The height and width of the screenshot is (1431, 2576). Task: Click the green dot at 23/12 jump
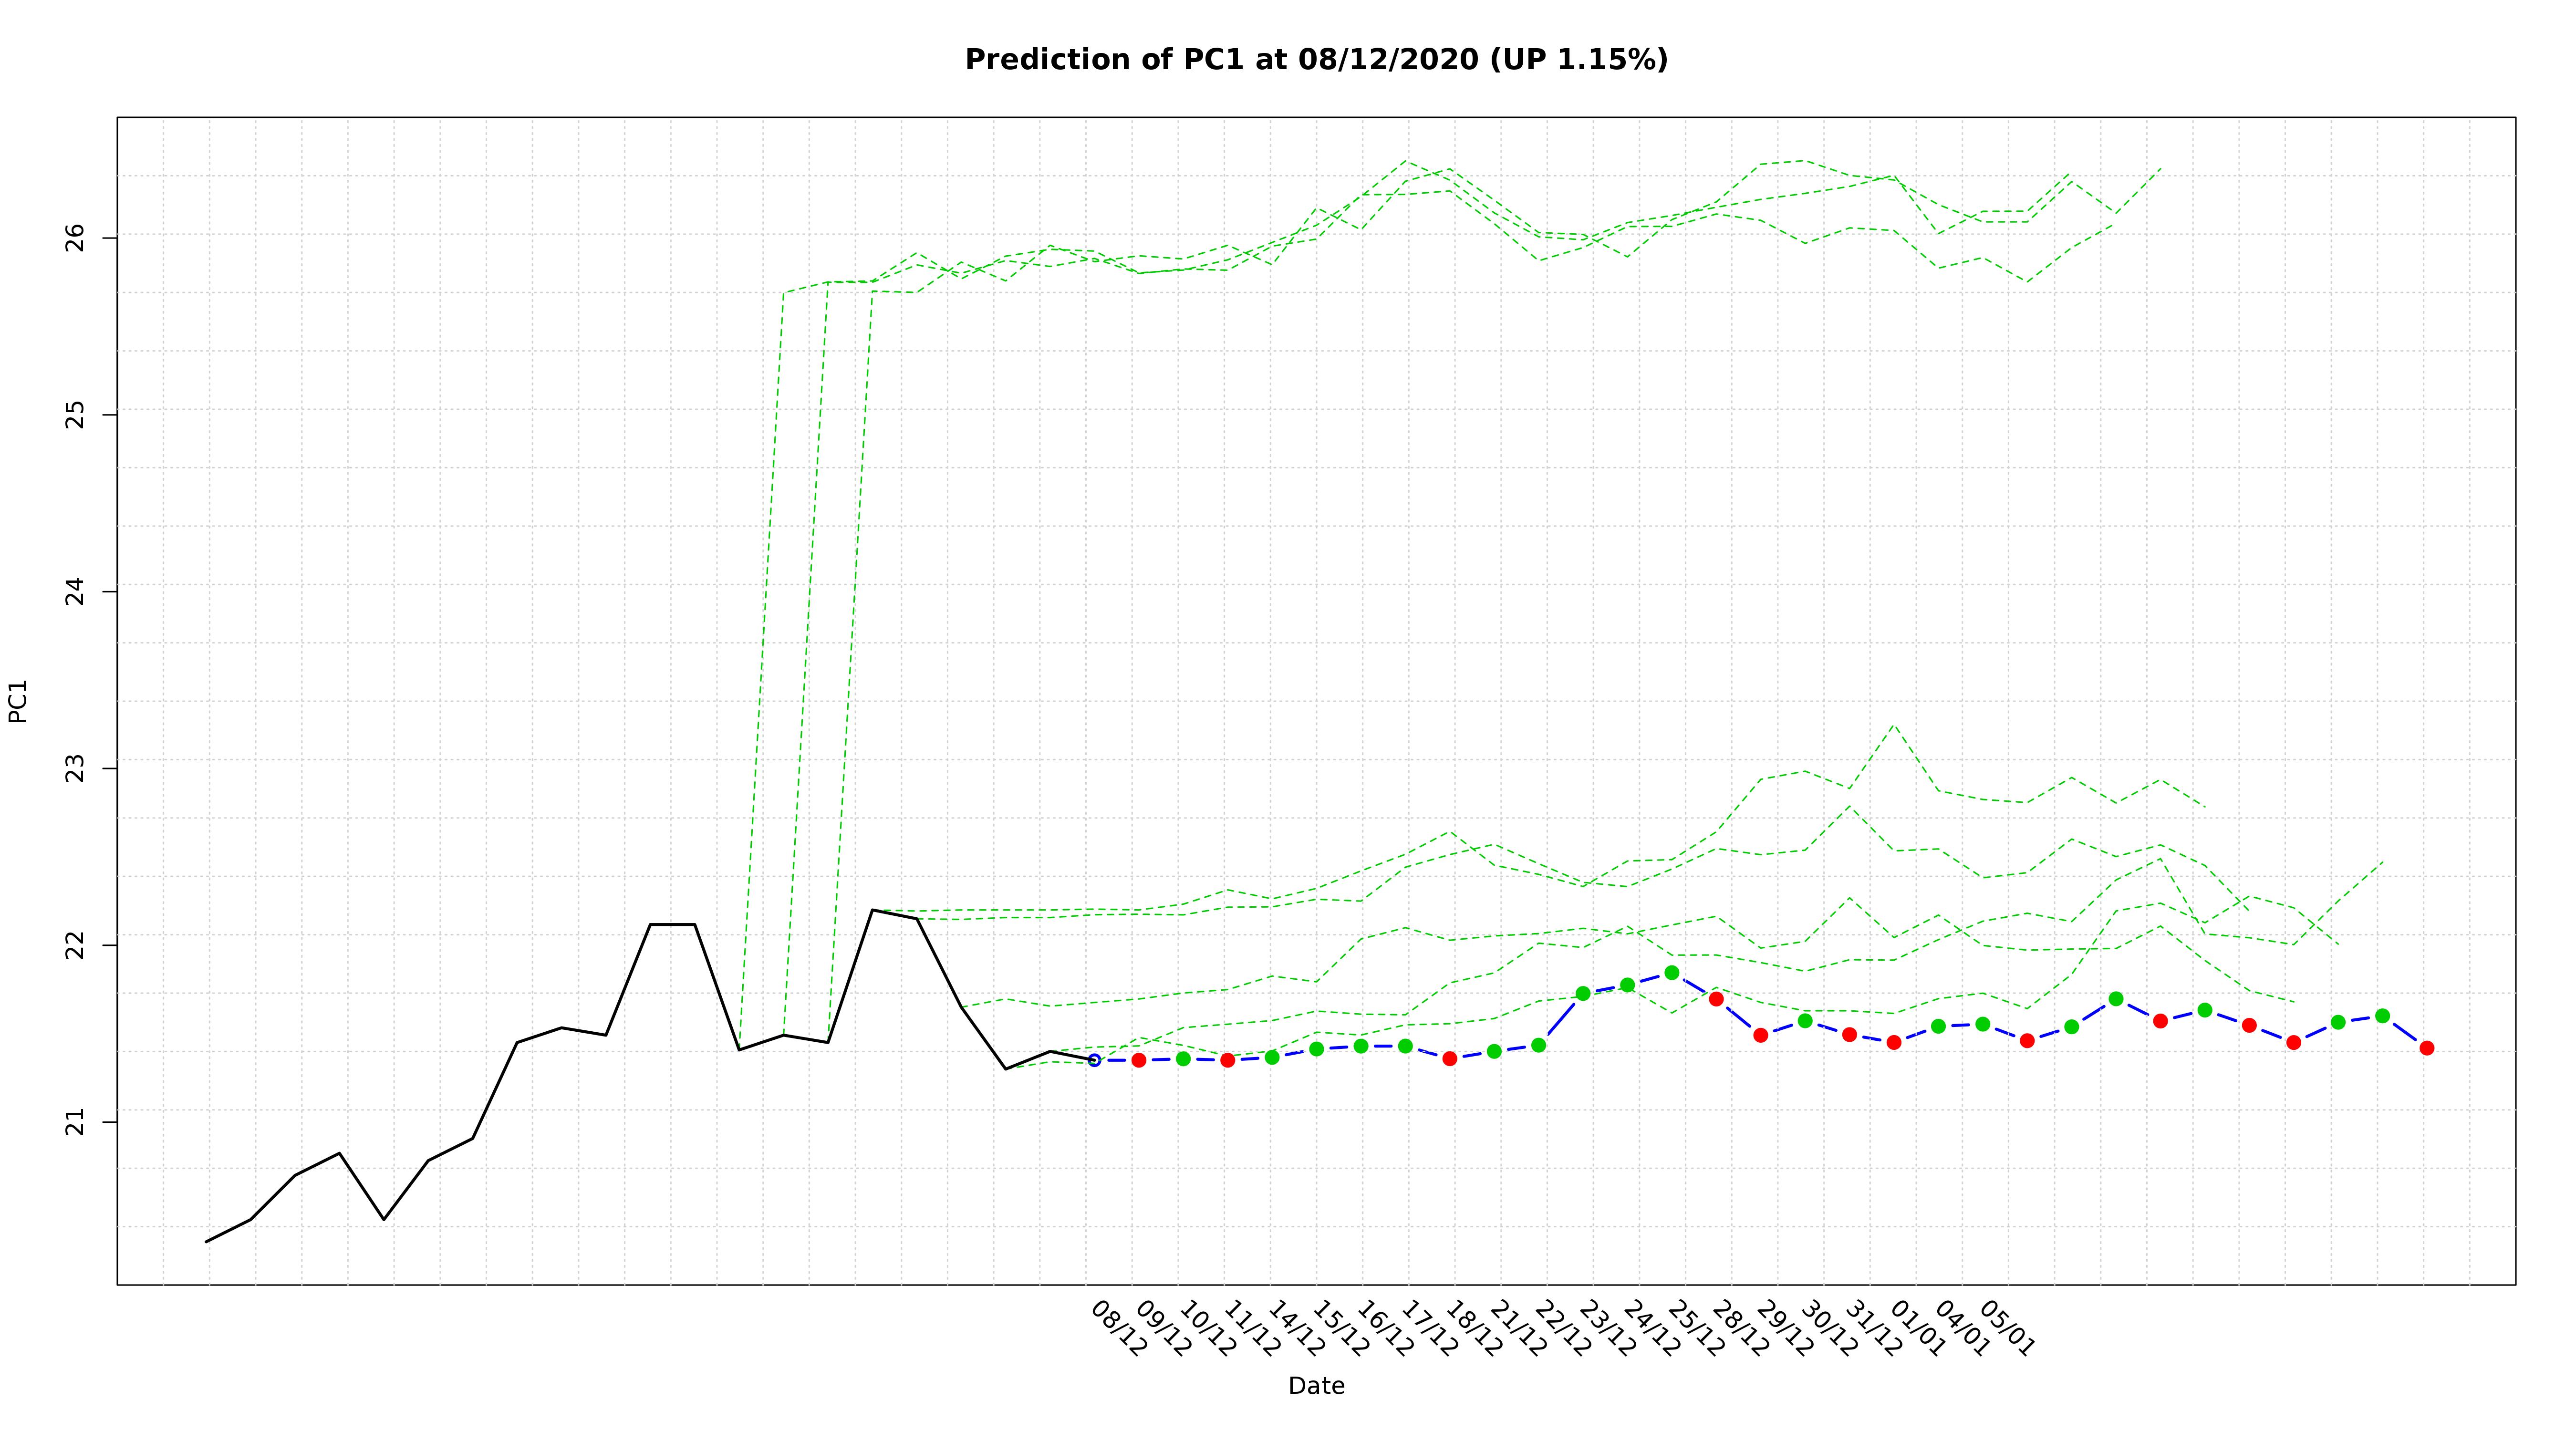pyautogui.click(x=1583, y=993)
